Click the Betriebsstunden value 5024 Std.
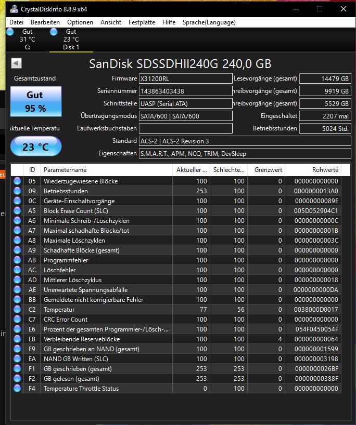Screen dimensions: 356x425 point(325,128)
